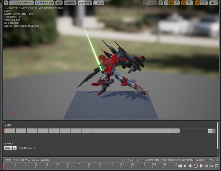
Task: Click Approx Size: 5,200x5,456x3,549 text
Action: coord(22,26)
